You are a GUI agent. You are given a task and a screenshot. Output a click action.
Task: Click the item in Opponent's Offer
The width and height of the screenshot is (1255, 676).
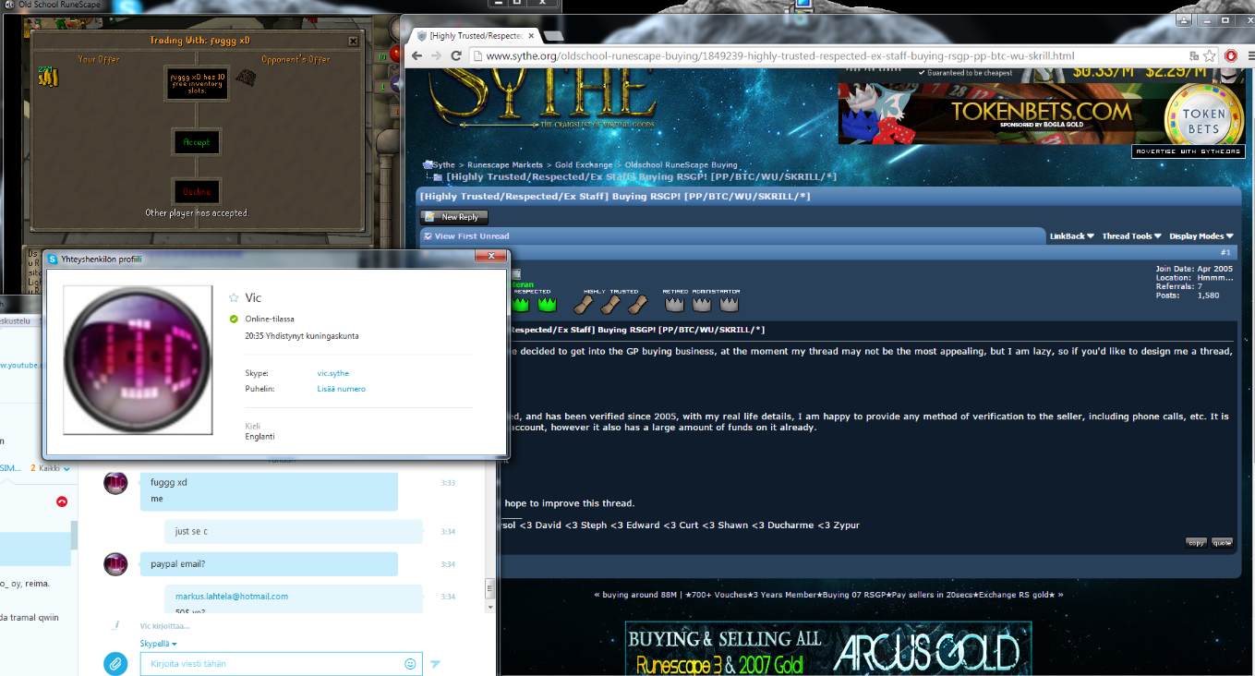click(245, 78)
